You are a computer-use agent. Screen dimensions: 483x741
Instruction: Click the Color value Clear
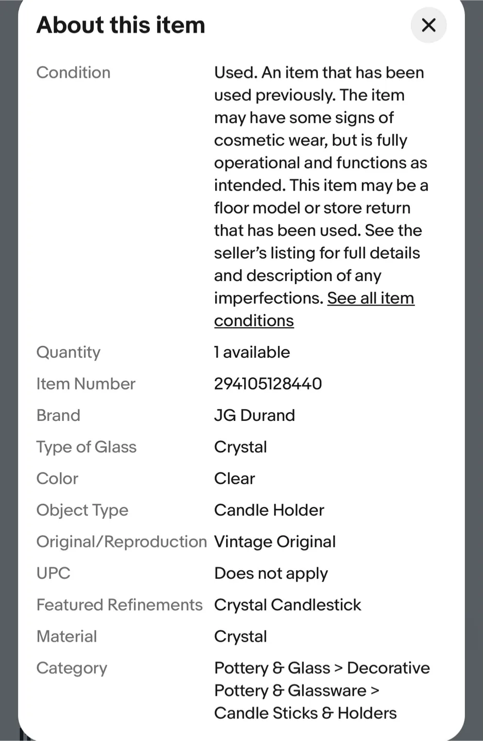point(234,478)
